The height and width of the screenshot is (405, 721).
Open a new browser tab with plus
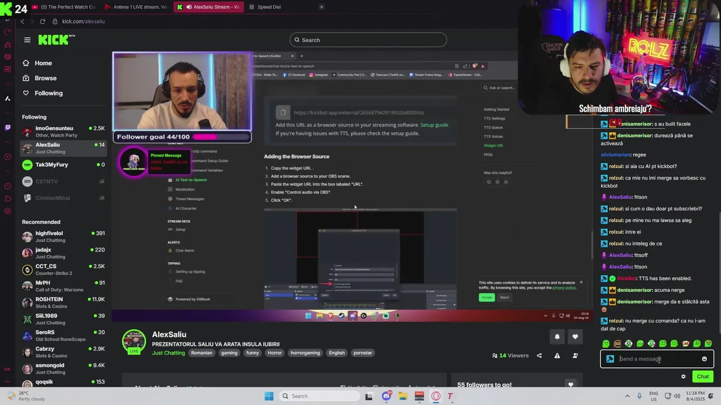point(322,7)
